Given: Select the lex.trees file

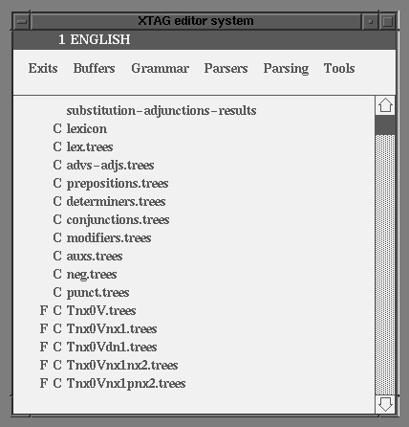Looking at the screenshot, I should (x=90, y=146).
